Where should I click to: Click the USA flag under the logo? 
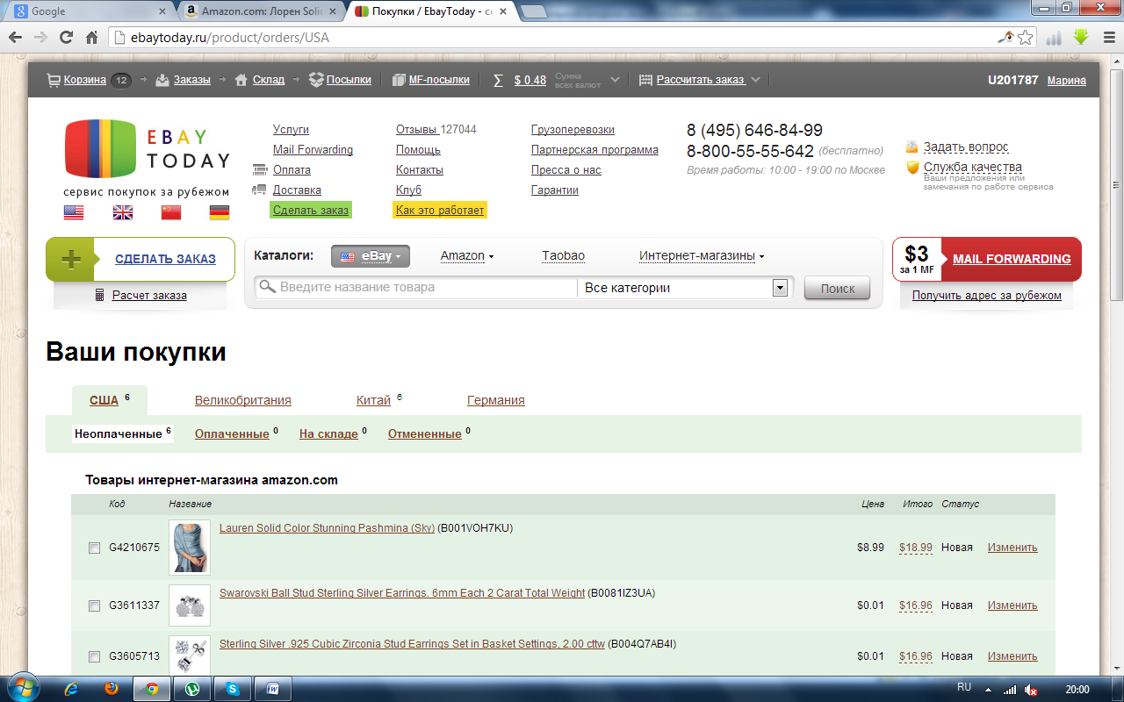tap(74, 212)
